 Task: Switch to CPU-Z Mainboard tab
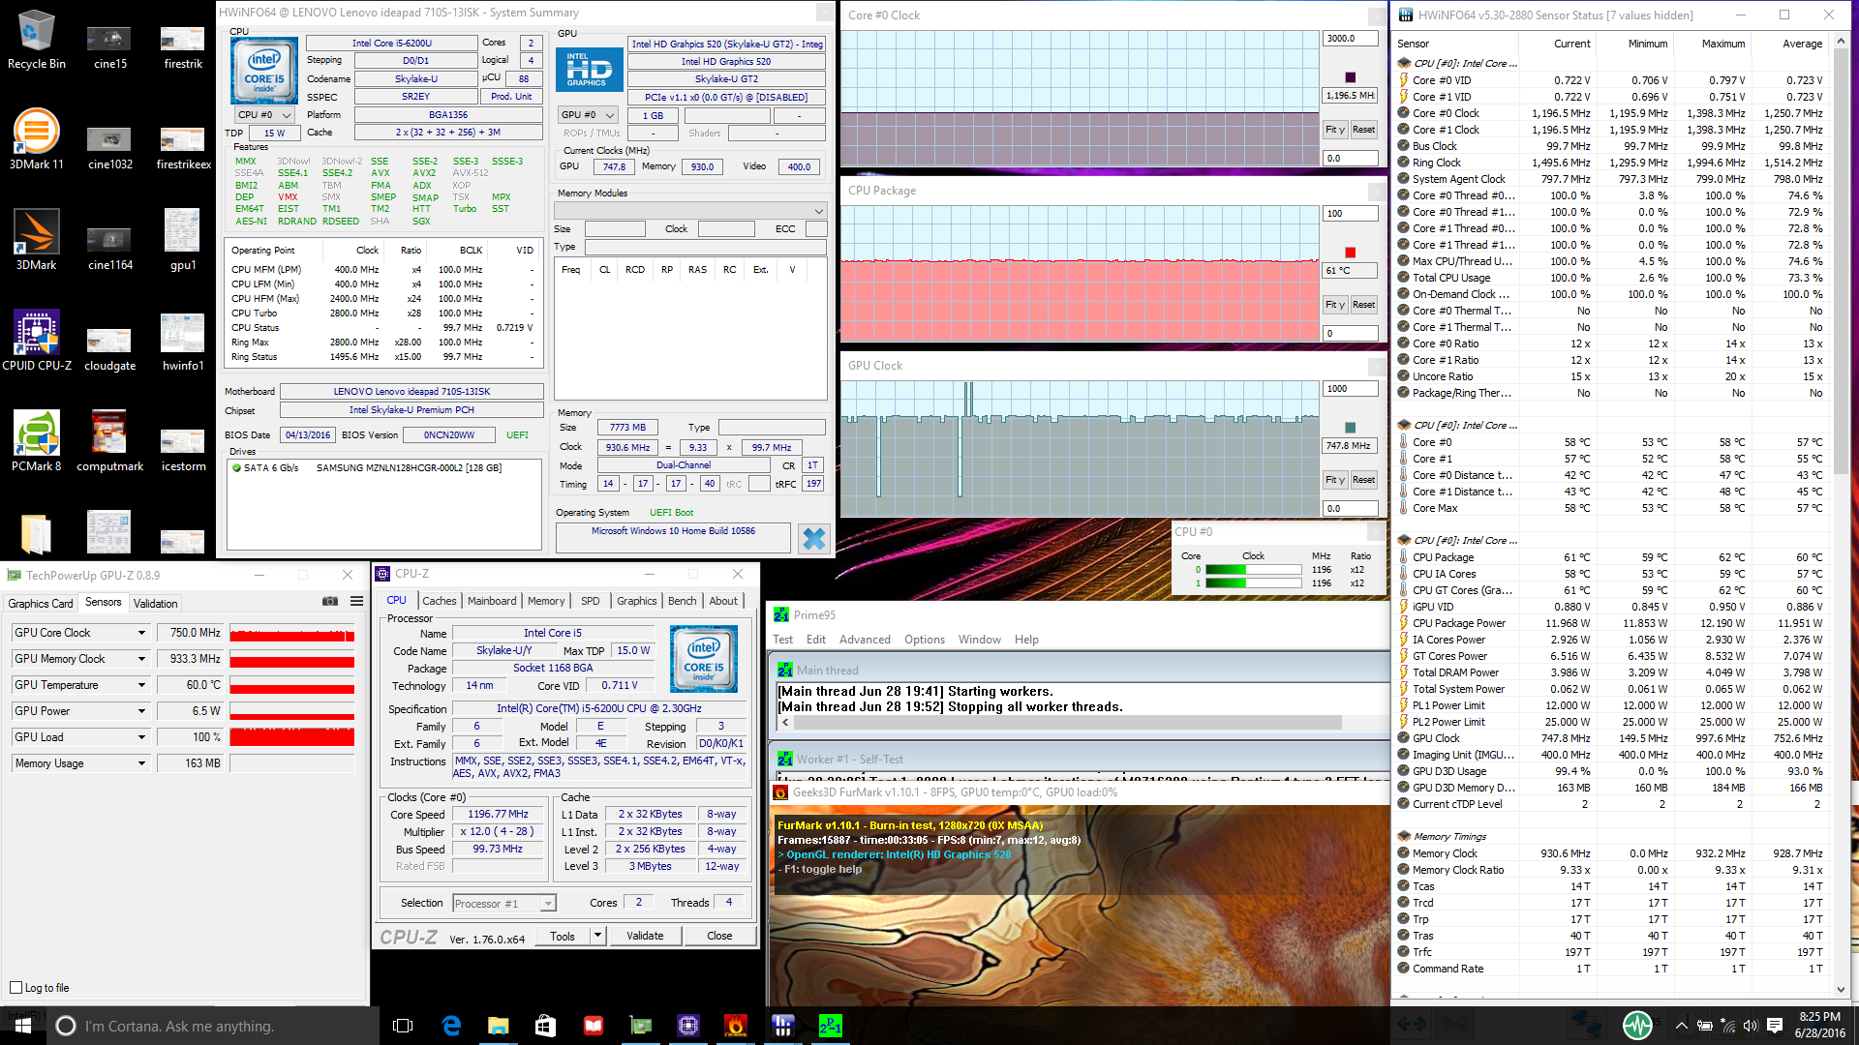coord(492,601)
